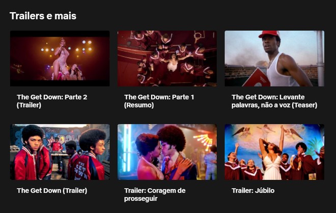Click the Trailers e mais heading
Image resolution: width=336 pixels, height=213 pixels.
(x=43, y=16)
